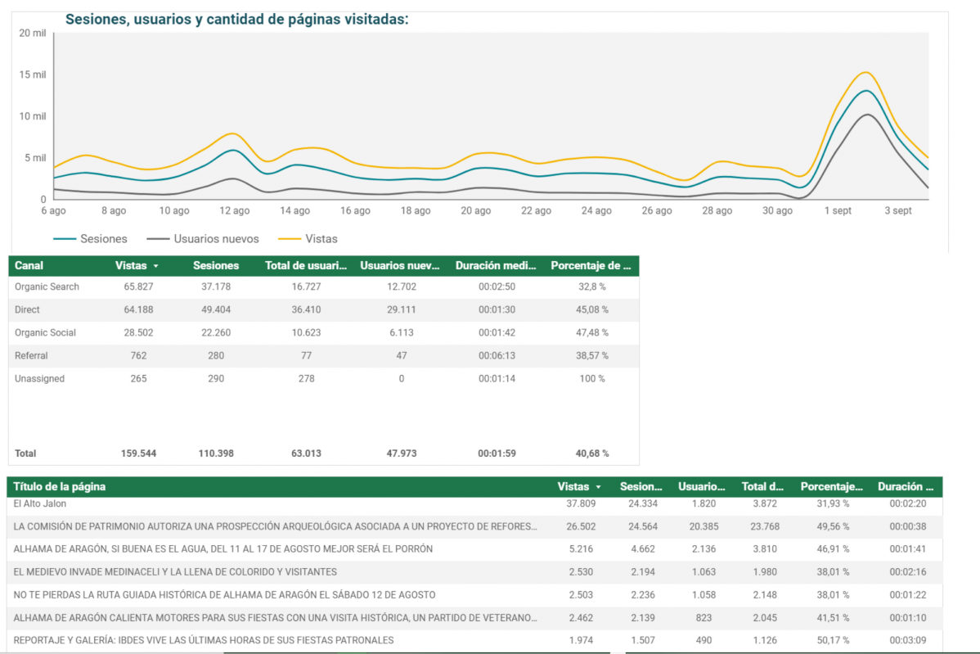Click Organic Social total users 10.623

pyautogui.click(x=306, y=332)
